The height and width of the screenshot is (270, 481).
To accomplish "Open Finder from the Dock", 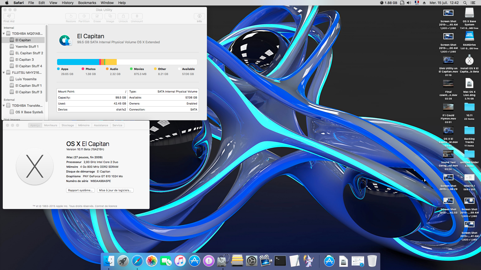I will click(x=109, y=261).
